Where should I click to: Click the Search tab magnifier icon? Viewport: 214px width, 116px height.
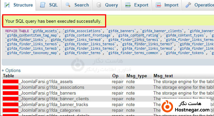[x=68, y=5]
